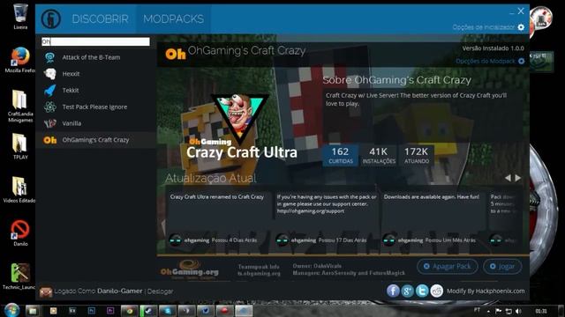Click the Vanilla pack icon

coord(50,123)
